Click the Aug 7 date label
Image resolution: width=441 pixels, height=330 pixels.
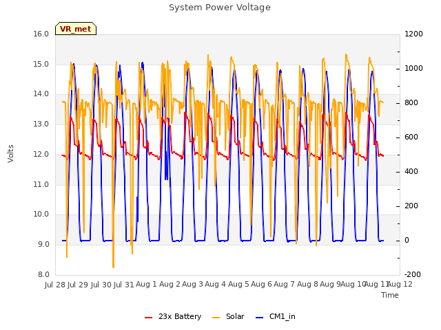coord(285,285)
